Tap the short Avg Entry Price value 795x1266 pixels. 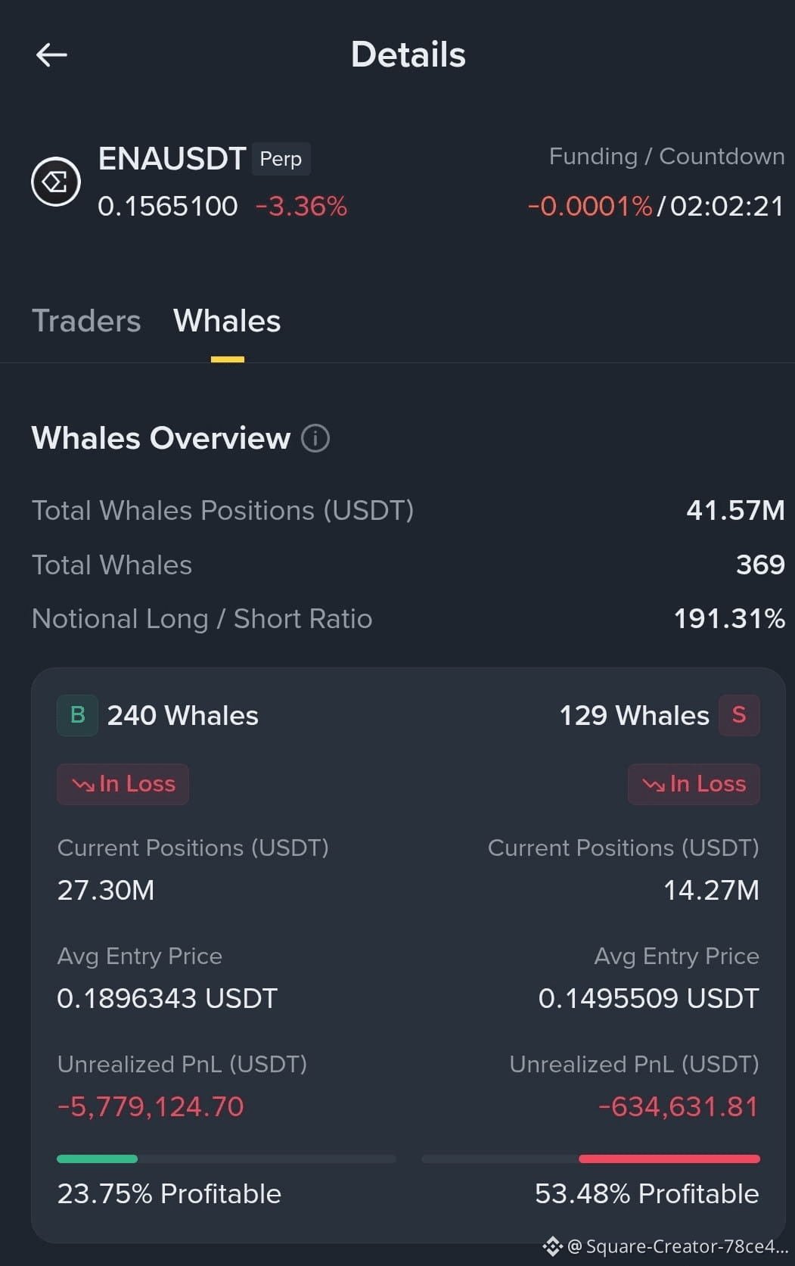click(648, 998)
